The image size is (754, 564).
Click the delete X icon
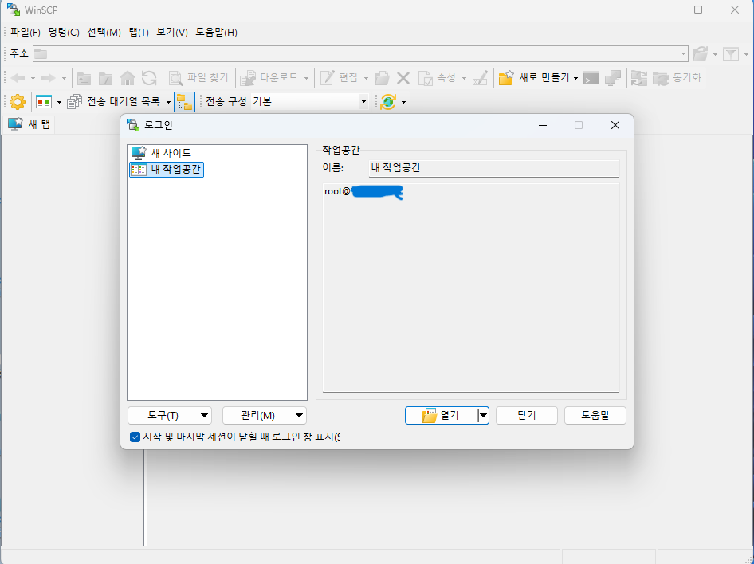[x=403, y=78]
